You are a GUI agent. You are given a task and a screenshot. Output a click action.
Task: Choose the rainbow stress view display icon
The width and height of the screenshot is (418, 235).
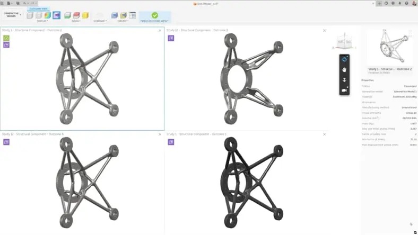47,15
